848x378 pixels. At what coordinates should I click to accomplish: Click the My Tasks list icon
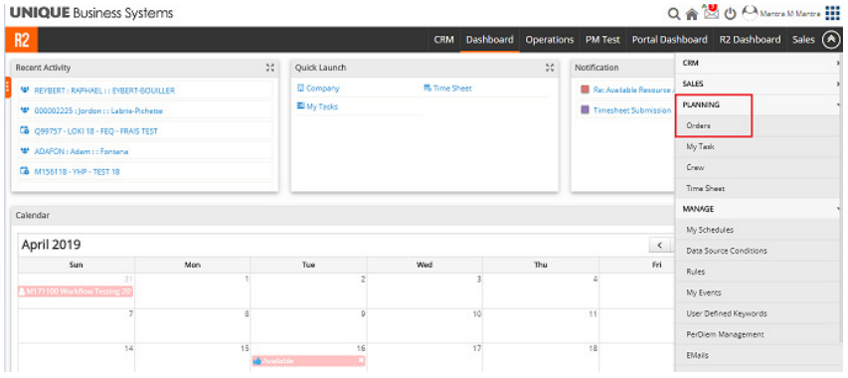point(300,106)
